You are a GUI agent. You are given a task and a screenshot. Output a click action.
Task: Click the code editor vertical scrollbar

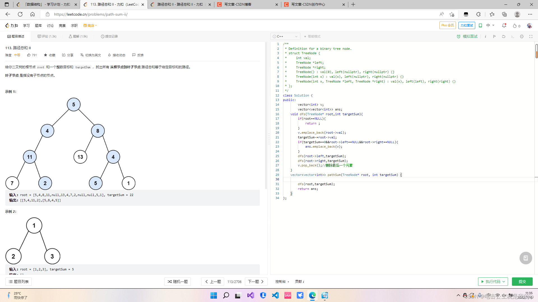tap(536, 51)
